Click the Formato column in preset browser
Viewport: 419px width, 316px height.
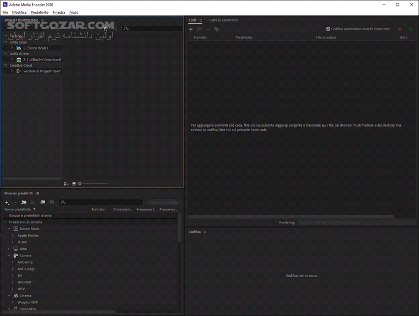pos(98,209)
